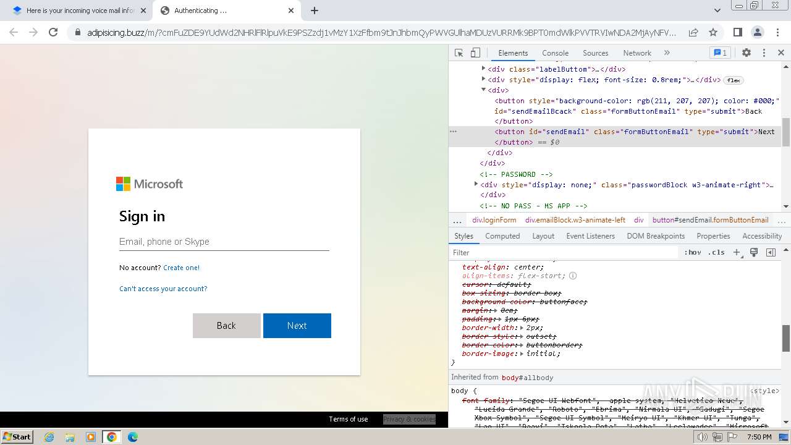Toggle the :hov element state button
The width and height of the screenshot is (791, 445).
(x=693, y=252)
